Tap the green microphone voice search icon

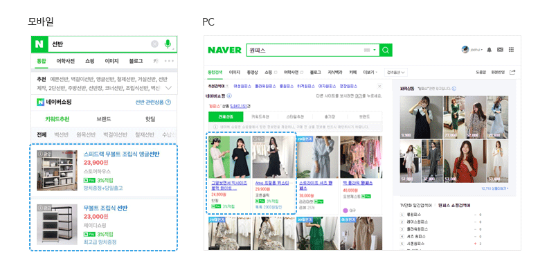pyautogui.click(x=168, y=44)
